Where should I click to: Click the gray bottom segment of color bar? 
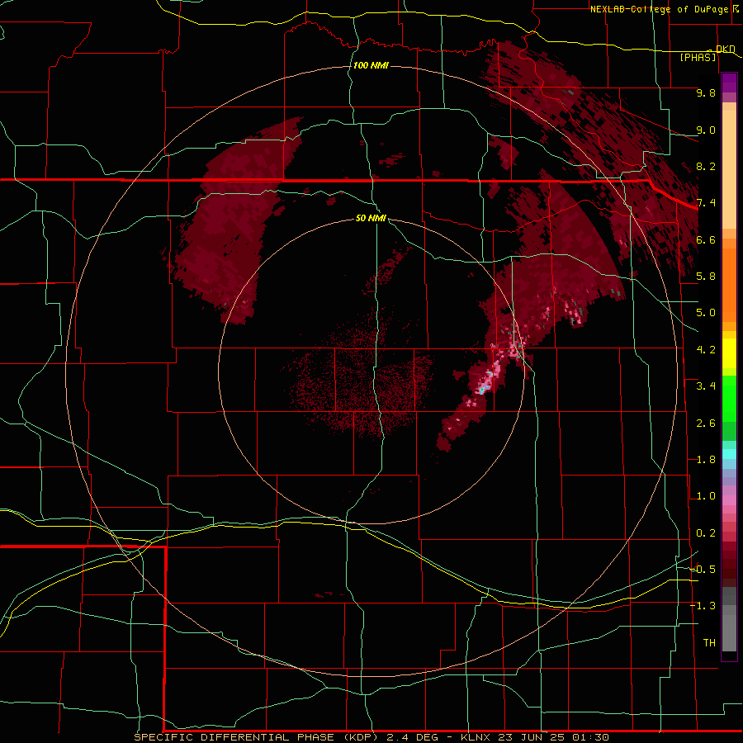[729, 630]
